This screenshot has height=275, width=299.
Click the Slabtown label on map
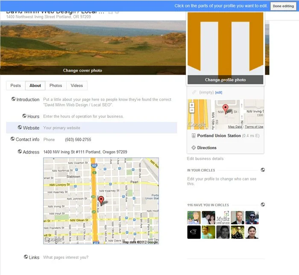73,177
